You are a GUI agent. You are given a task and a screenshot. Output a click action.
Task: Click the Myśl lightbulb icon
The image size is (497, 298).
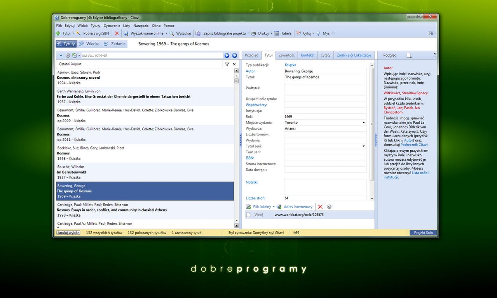coord(318,33)
